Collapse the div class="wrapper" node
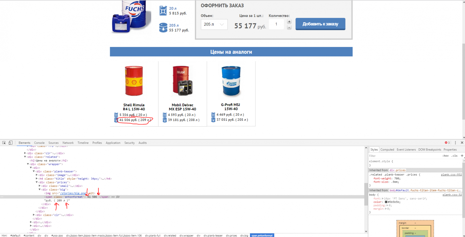 28,164
